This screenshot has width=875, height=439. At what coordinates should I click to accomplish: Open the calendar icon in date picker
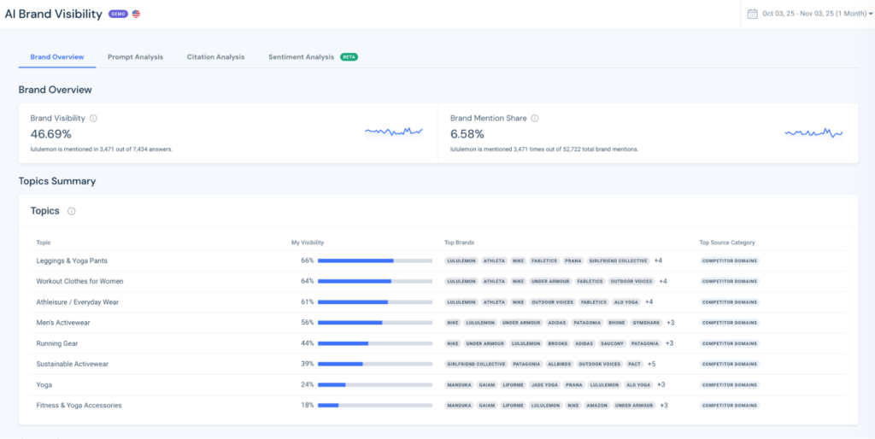752,14
